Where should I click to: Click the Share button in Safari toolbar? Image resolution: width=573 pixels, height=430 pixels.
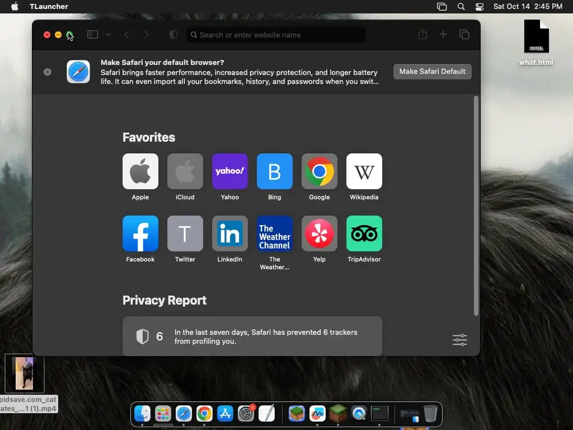[422, 34]
